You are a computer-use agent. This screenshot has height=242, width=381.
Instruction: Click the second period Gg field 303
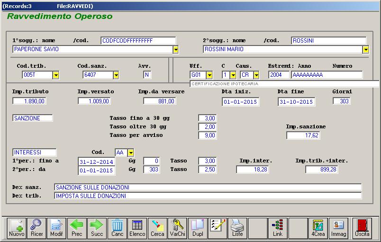[152, 169]
